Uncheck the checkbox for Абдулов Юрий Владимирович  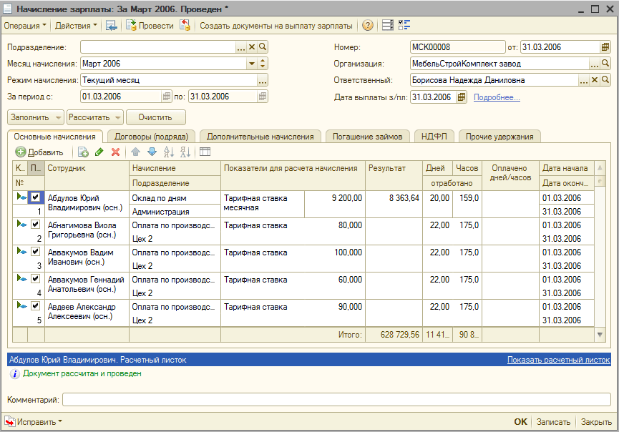[36, 197]
